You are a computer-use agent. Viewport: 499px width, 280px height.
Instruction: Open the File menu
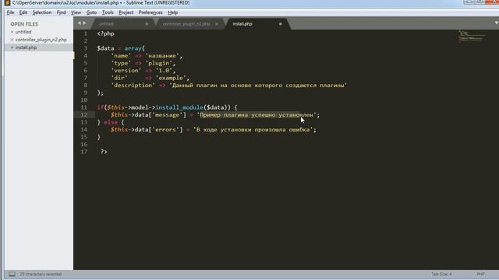click(x=10, y=12)
